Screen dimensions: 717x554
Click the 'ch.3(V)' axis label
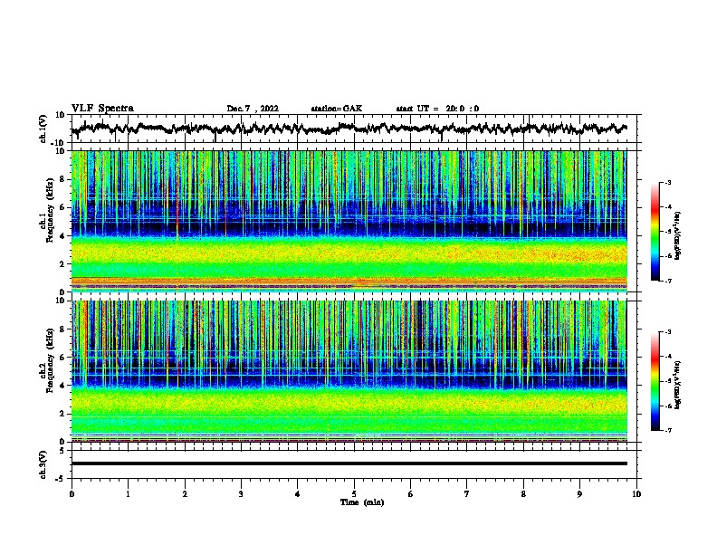pos(43,464)
